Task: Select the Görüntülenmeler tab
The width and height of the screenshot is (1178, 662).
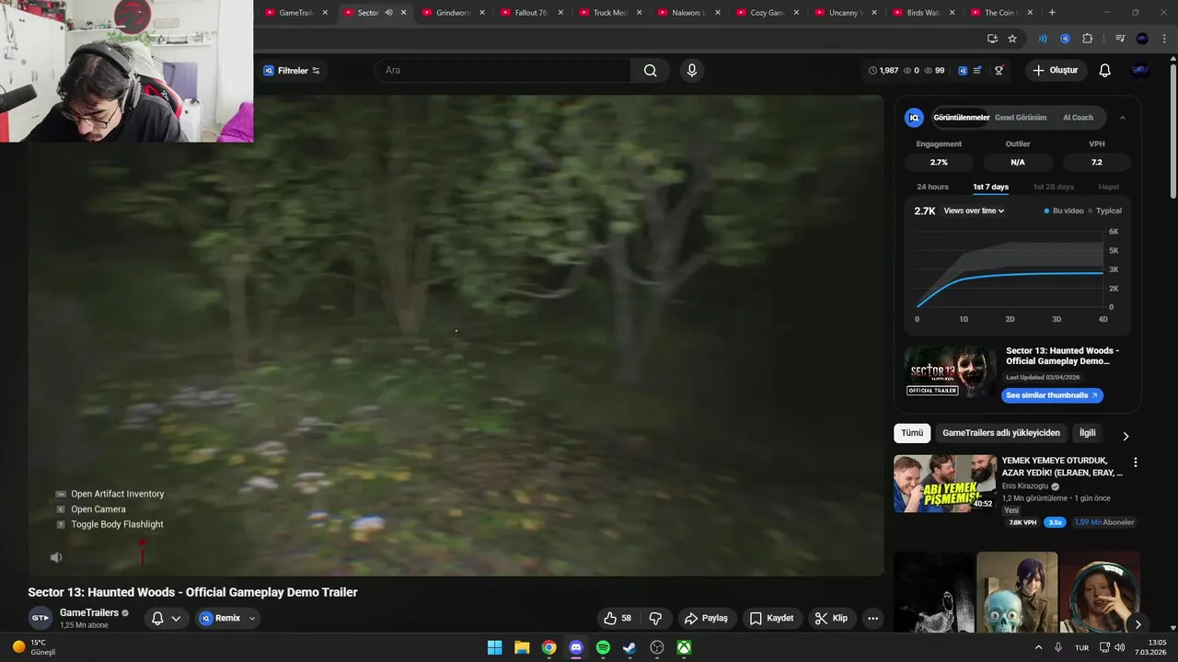Action: (x=961, y=118)
